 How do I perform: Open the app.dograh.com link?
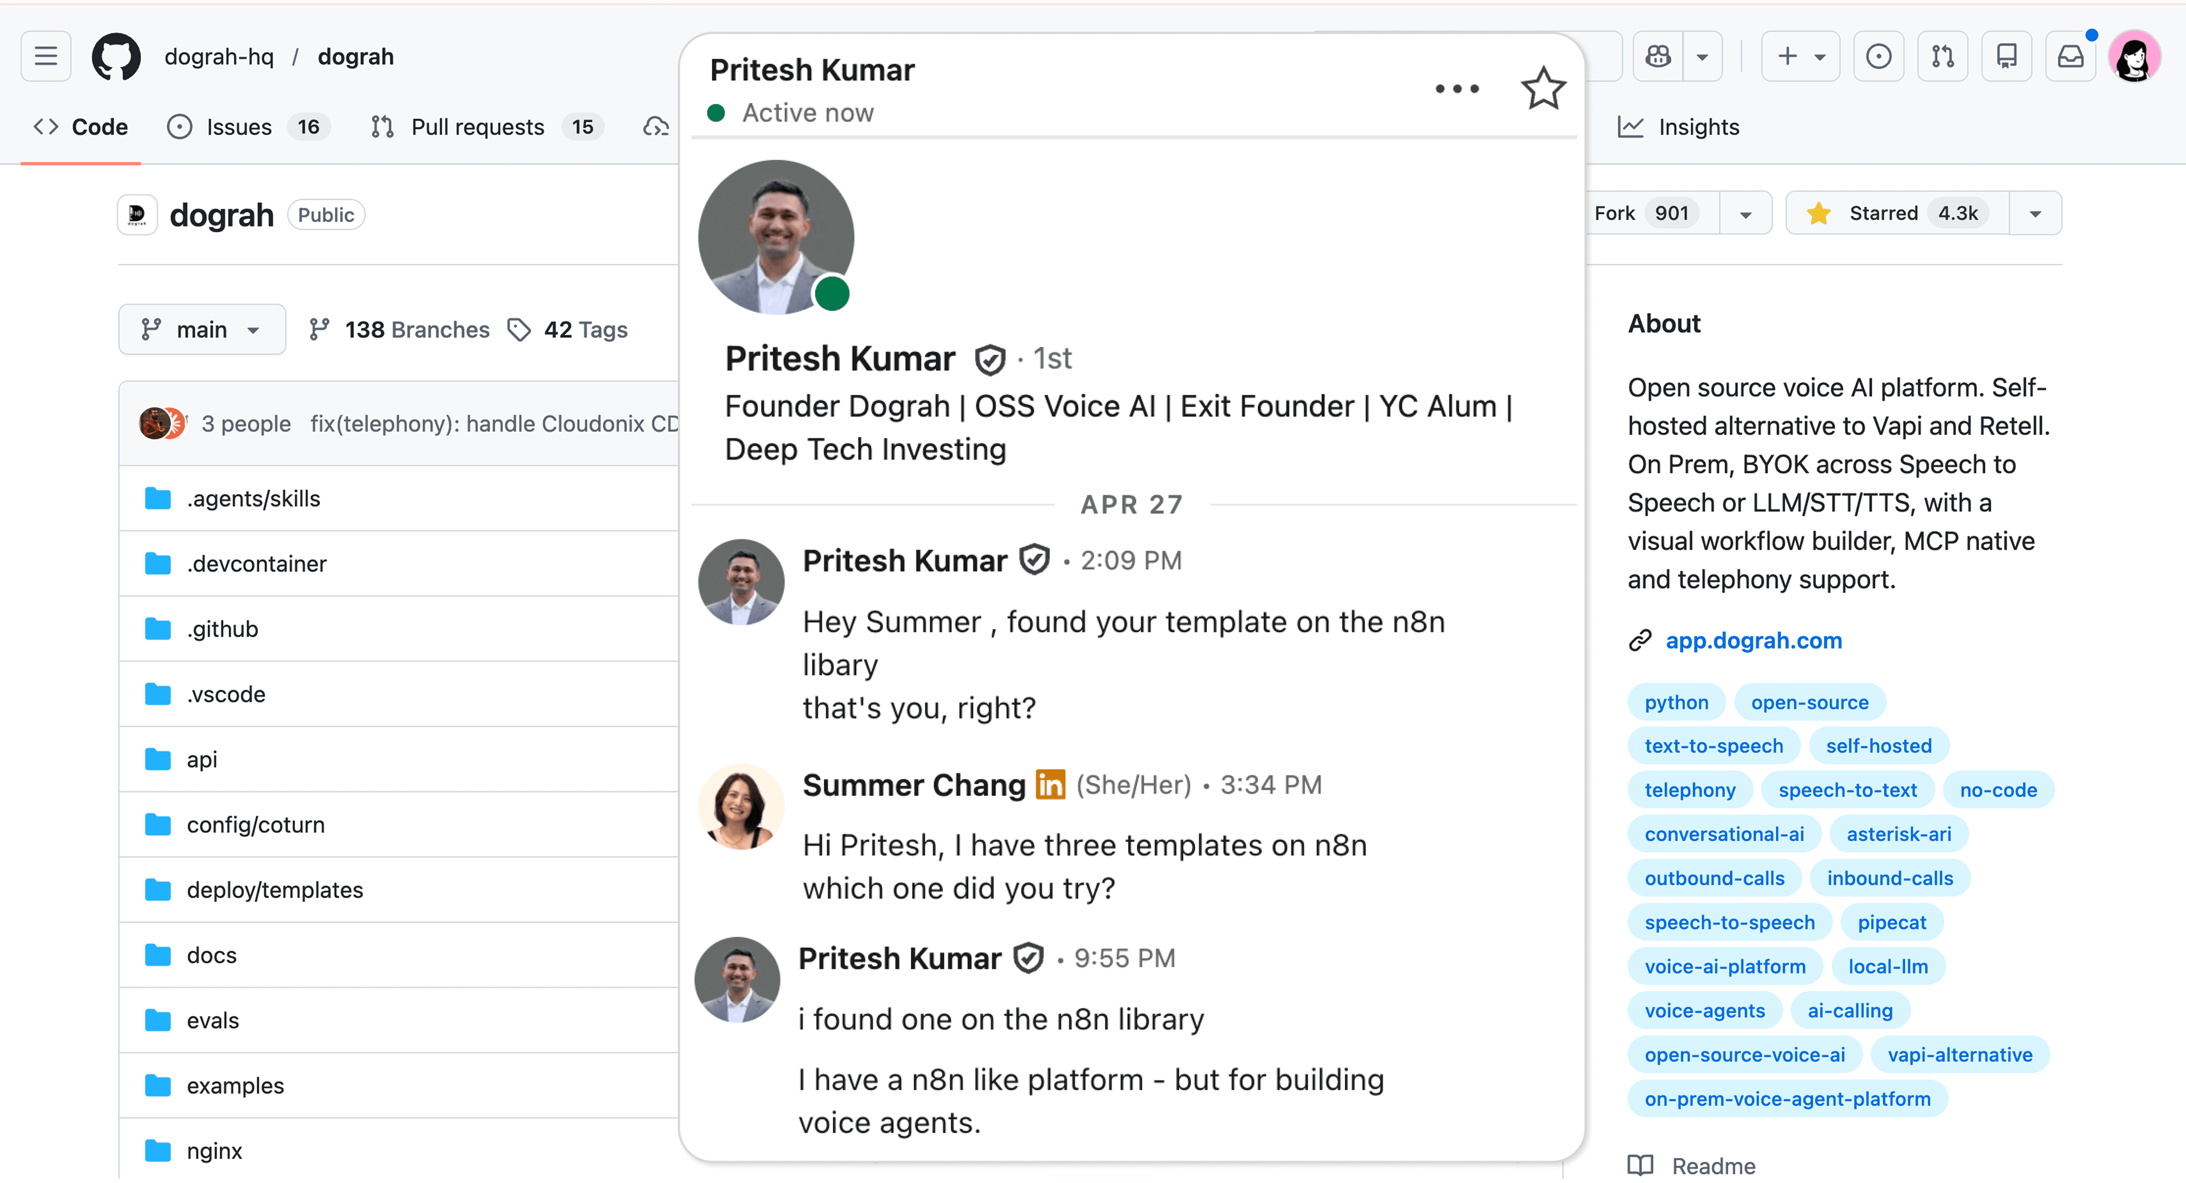tap(1753, 640)
